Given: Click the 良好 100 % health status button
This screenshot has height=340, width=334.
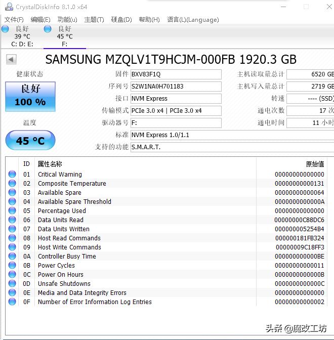Looking at the screenshot, I should 30,97.
